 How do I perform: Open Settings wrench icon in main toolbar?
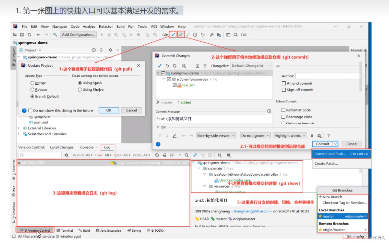tap(212, 35)
